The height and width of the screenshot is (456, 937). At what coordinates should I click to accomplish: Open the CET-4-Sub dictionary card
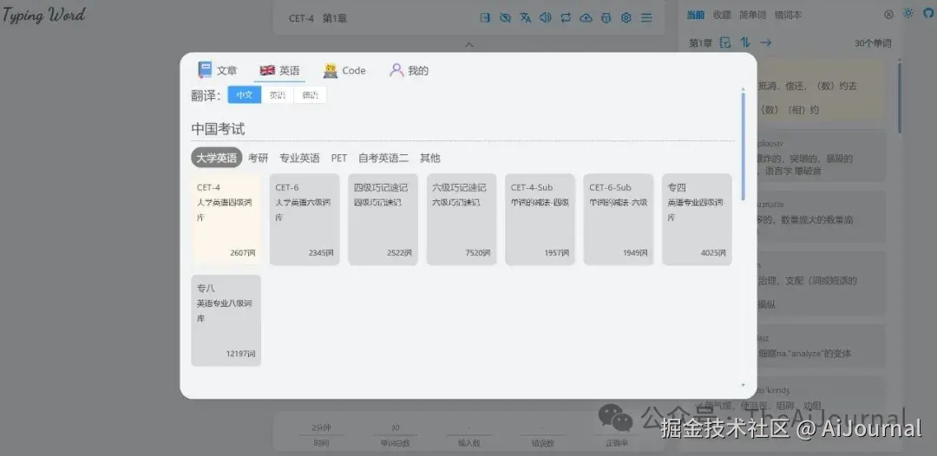pyautogui.click(x=540, y=219)
